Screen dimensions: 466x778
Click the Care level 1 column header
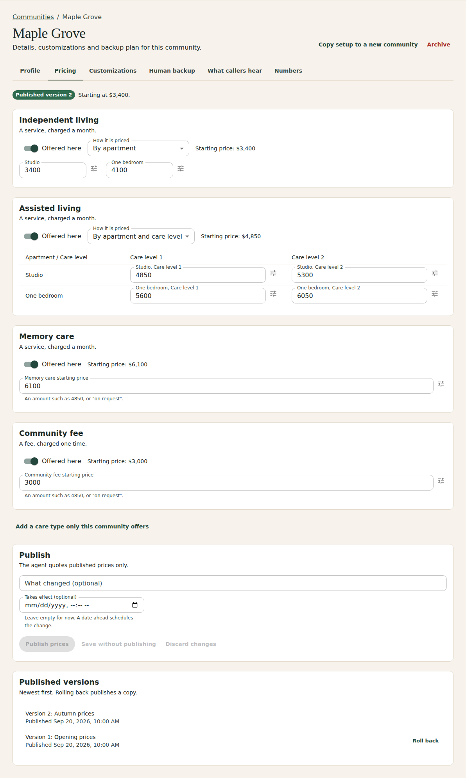pos(146,257)
